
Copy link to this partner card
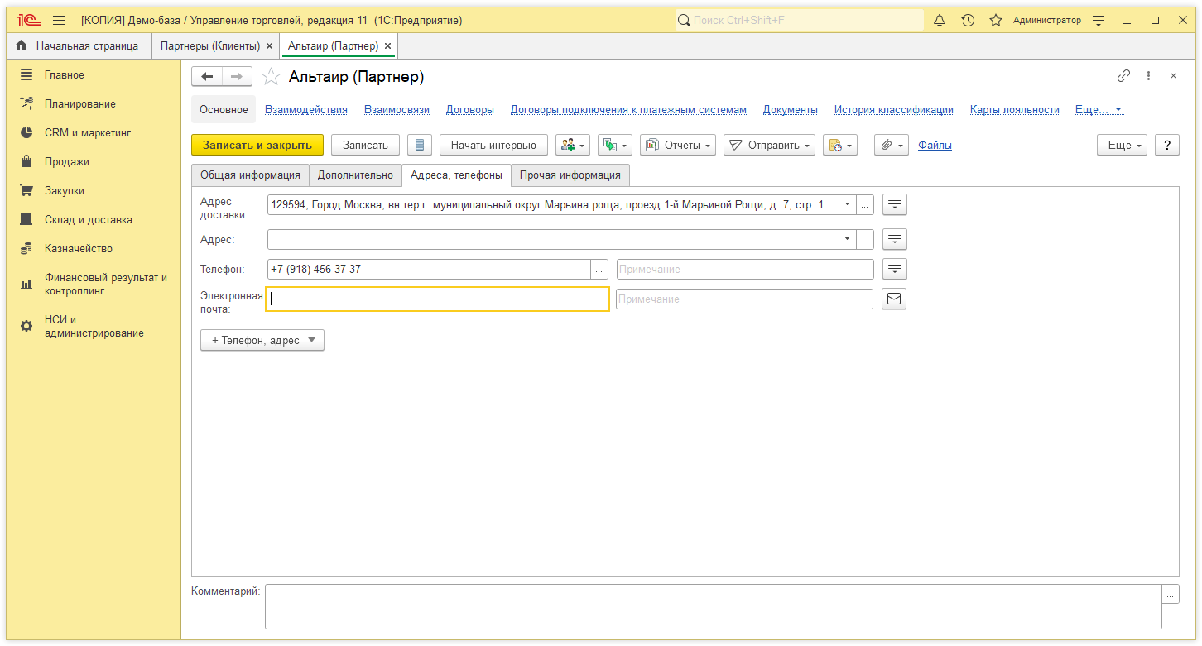pyautogui.click(x=1123, y=76)
